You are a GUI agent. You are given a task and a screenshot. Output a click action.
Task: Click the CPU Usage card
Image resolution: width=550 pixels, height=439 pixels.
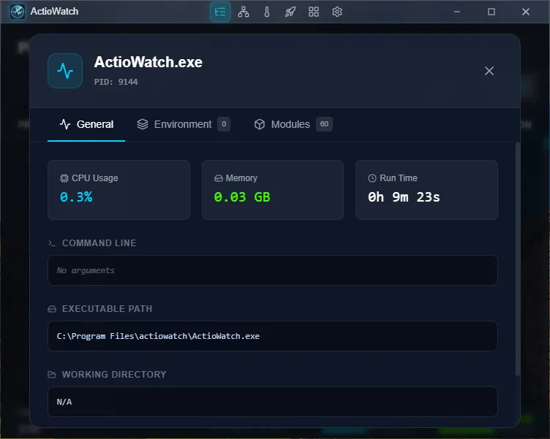(119, 190)
